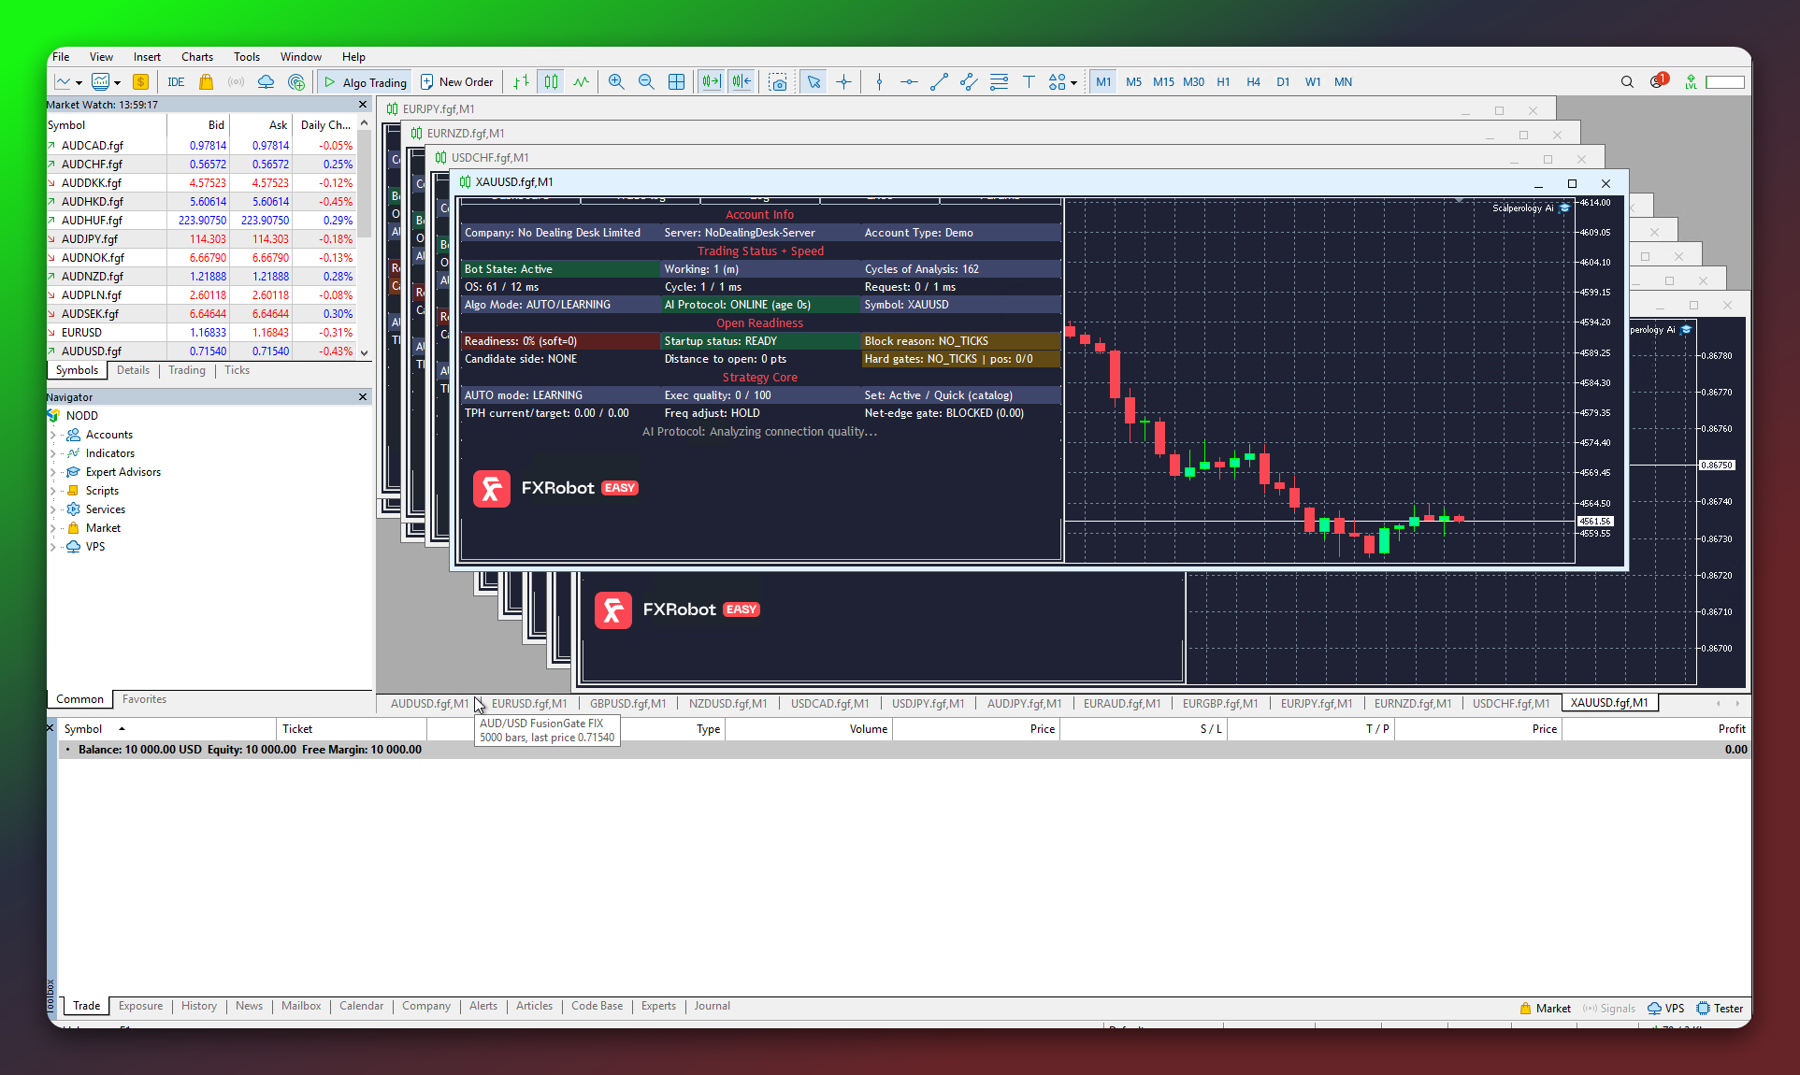Switch chart type to candlesticks
This screenshot has width=1800, height=1075.
[551, 82]
